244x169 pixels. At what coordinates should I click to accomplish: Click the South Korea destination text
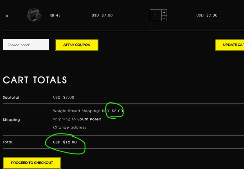click(x=89, y=119)
